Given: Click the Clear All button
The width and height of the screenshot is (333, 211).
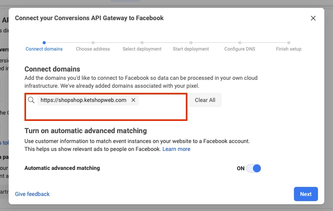Looking at the screenshot, I should [x=205, y=100].
